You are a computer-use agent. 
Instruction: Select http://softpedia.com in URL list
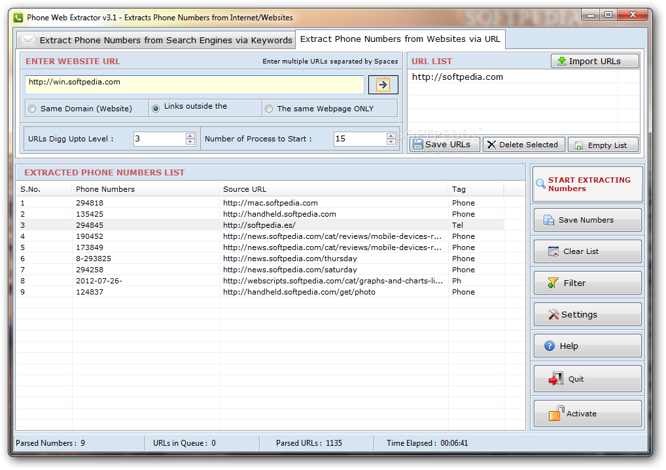pos(457,77)
